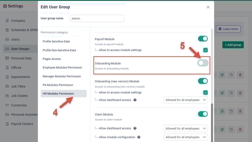The width and height of the screenshot is (252, 142).
Task: Open Onboarding new version dashboard access dropdown
Action: (x=186, y=100)
